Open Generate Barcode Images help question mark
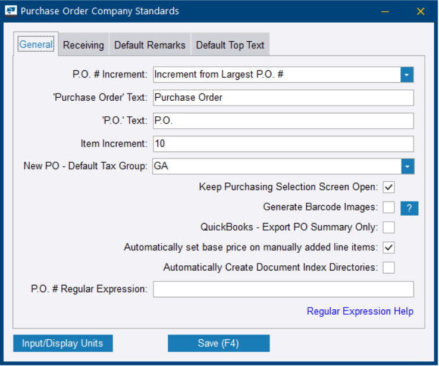Image resolution: width=439 pixels, height=366 pixels. tap(409, 208)
